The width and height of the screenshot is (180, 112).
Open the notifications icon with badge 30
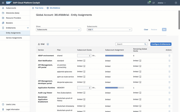click(x=149, y=3)
